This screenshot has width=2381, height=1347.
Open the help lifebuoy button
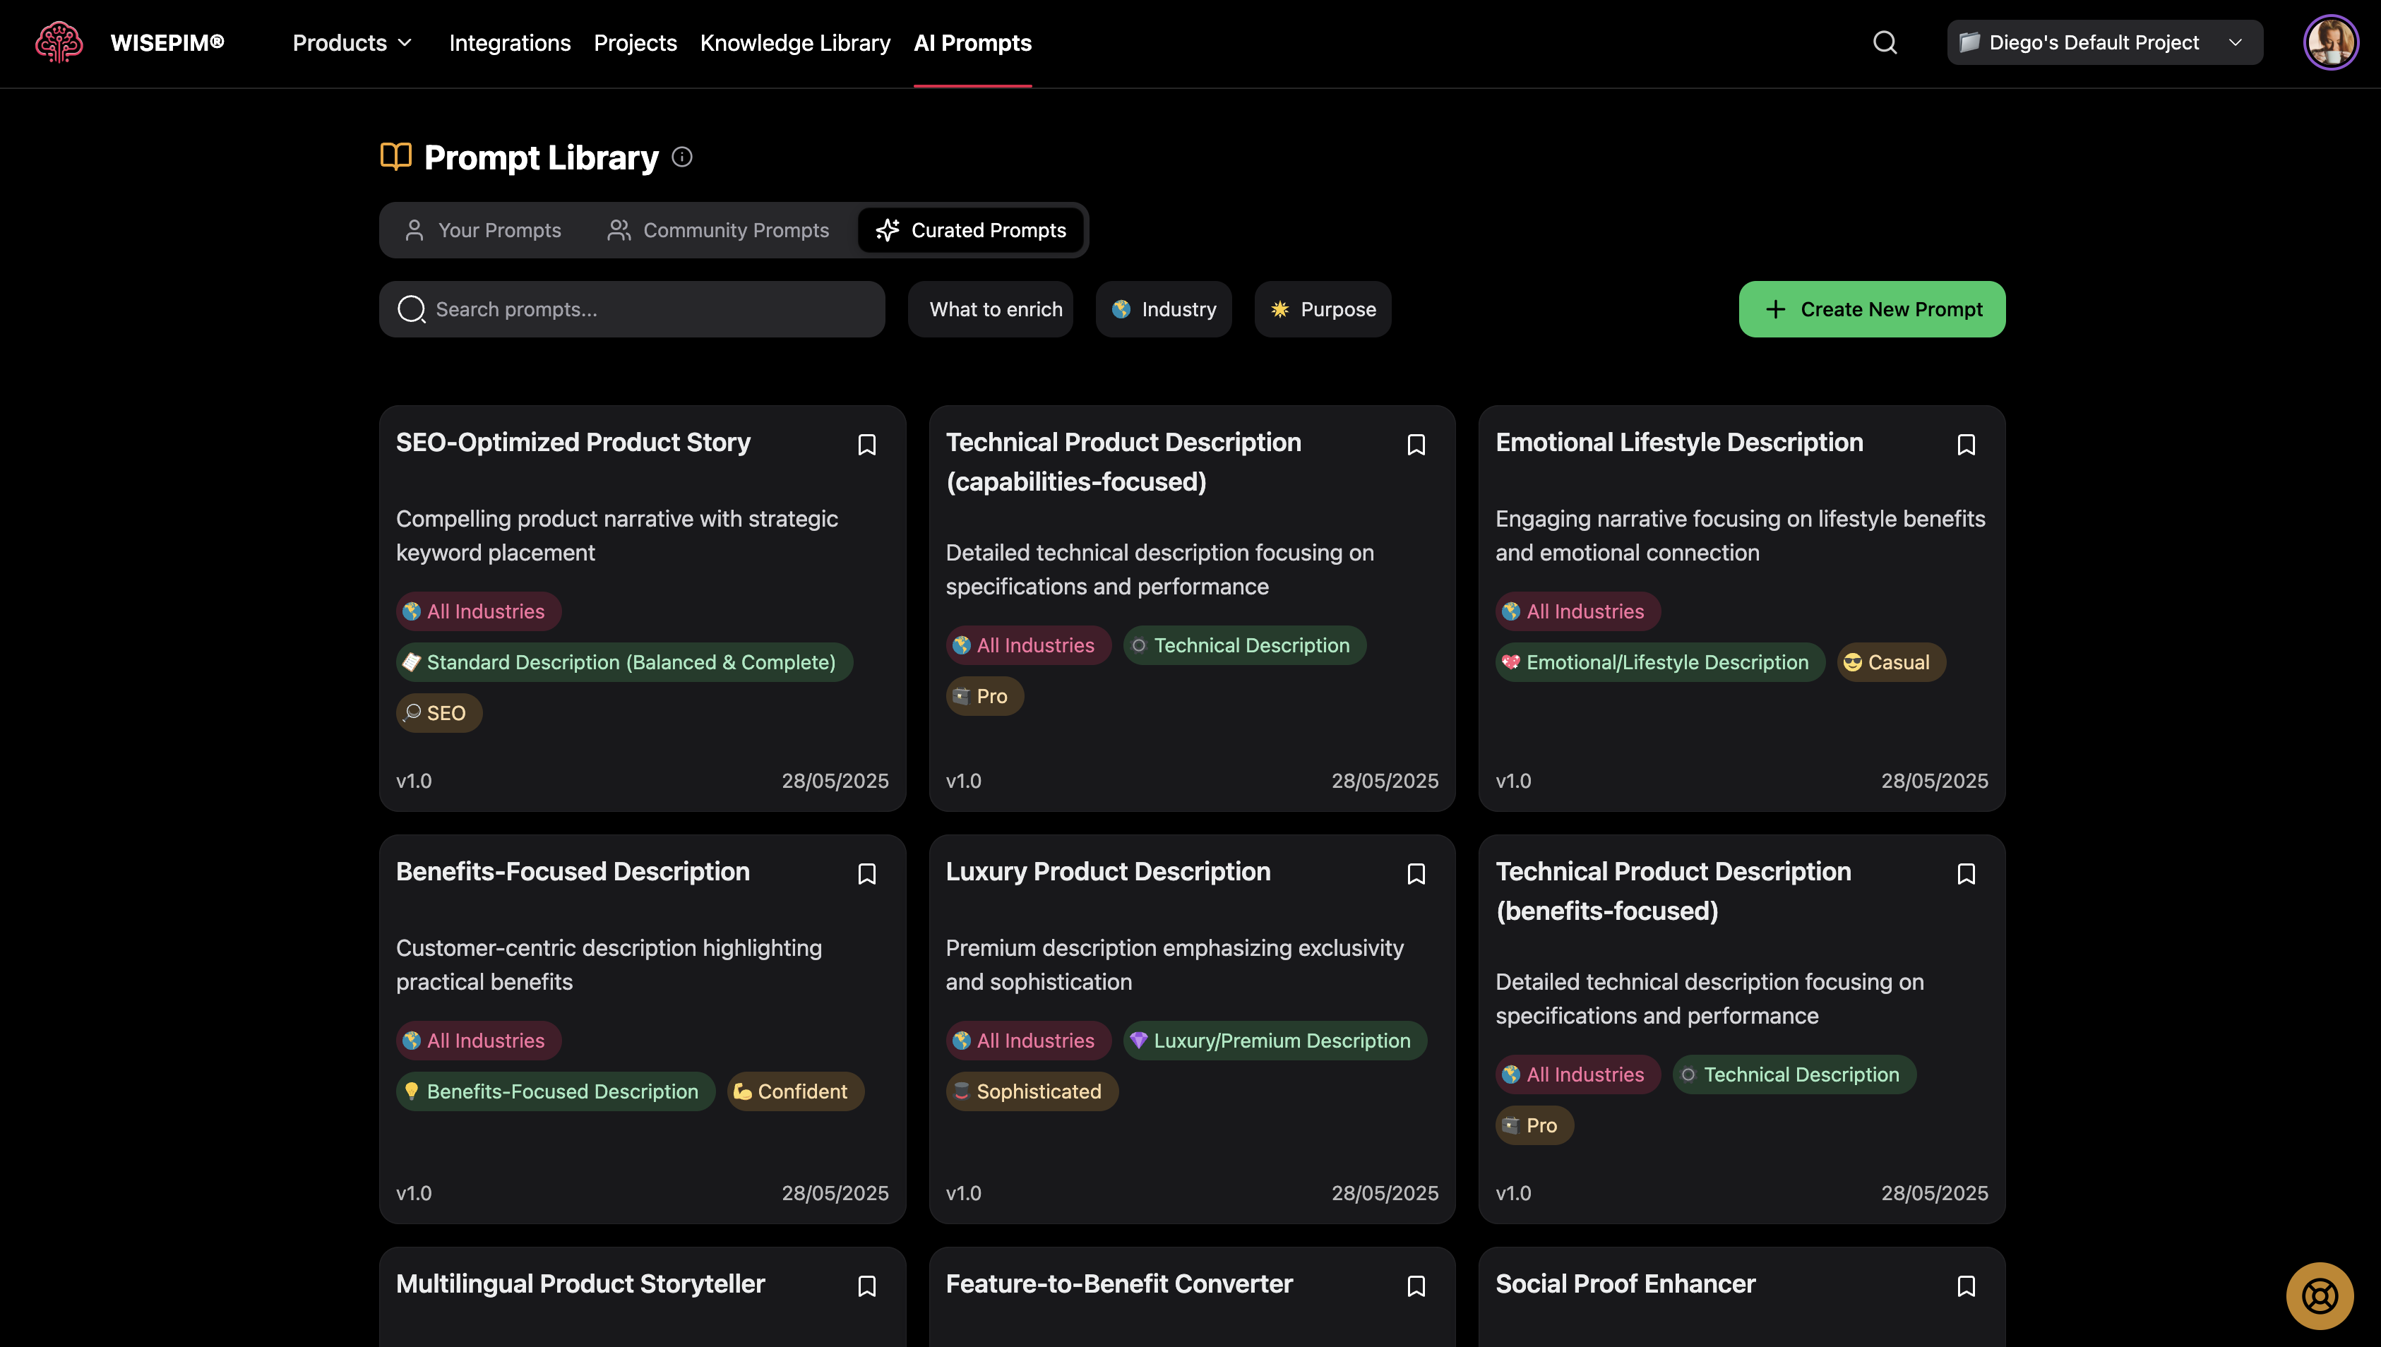pyautogui.click(x=2319, y=1295)
